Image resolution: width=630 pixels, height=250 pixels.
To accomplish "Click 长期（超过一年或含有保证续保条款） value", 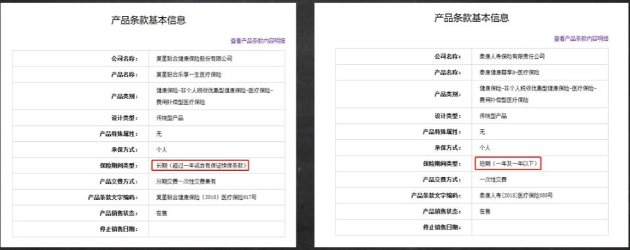I will (x=200, y=165).
